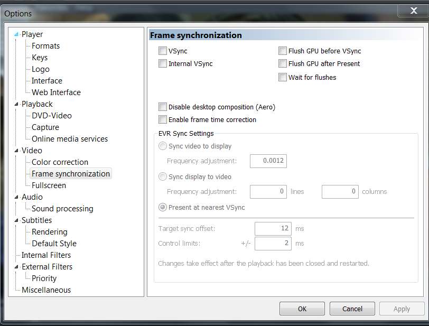This screenshot has width=429, height=326.
Task: Open the Formats settings page
Action: 45,46
